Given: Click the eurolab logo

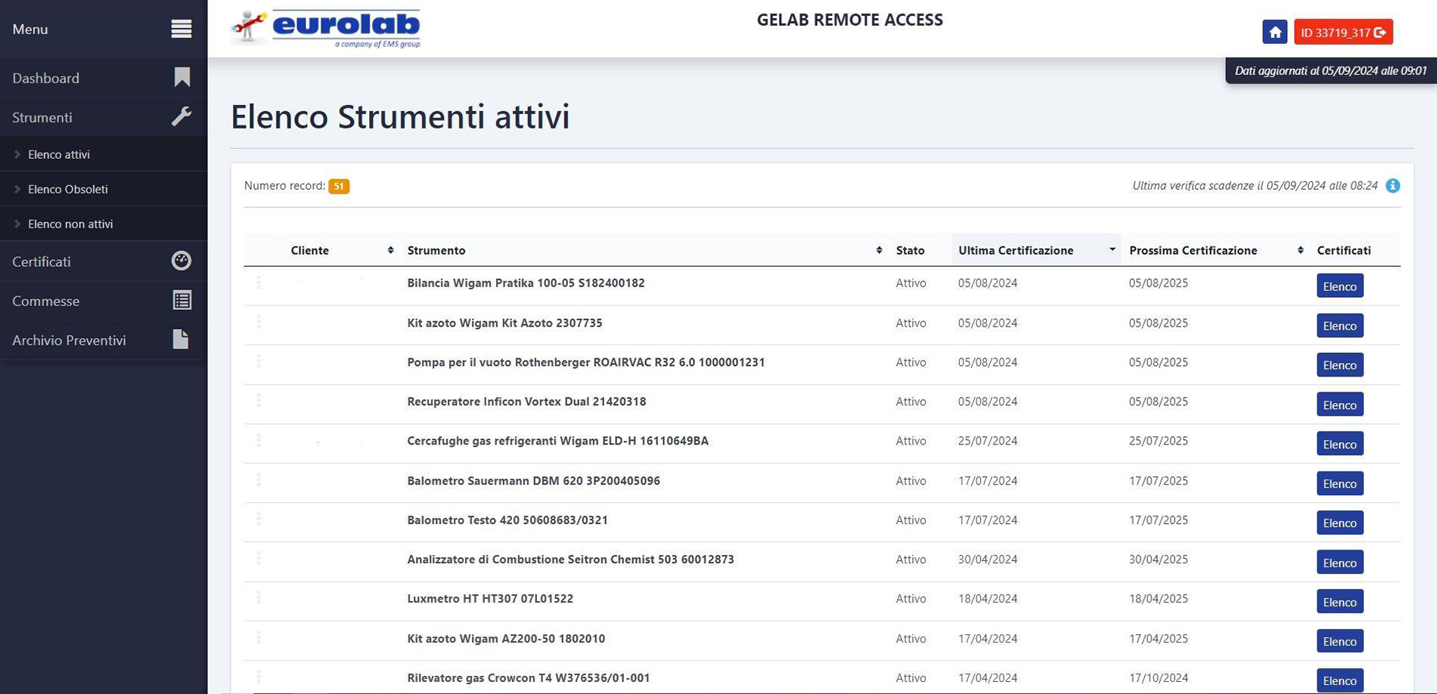Looking at the screenshot, I should pyautogui.click(x=326, y=29).
